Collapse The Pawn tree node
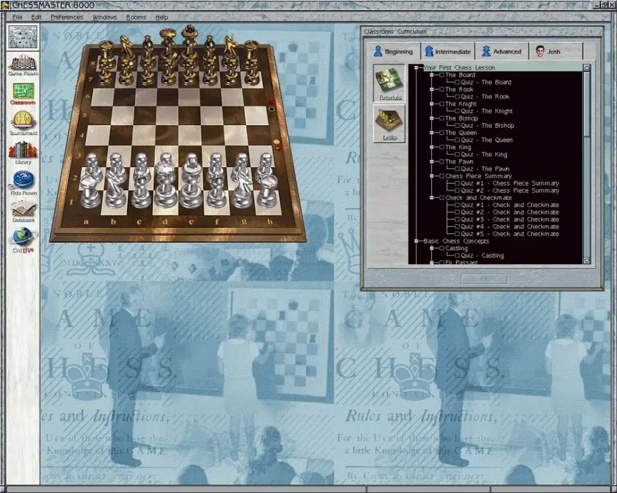The height and width of the screenshot is (493, 617). tap(432, 161)
